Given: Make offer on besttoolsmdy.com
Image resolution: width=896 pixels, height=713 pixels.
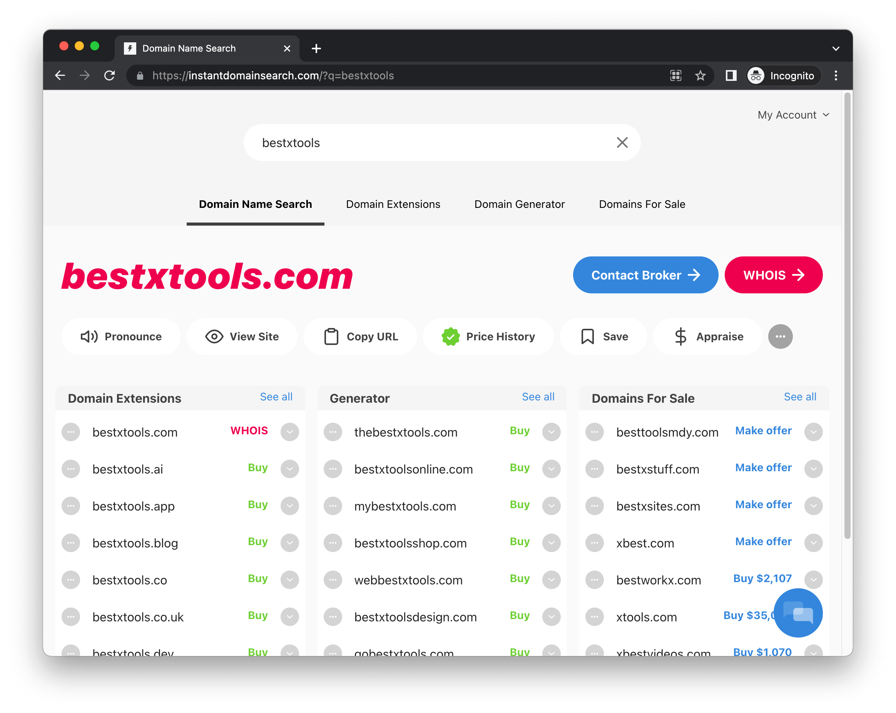Looking at the screenshot, I should pyautogui.click(x=764, y=430).
